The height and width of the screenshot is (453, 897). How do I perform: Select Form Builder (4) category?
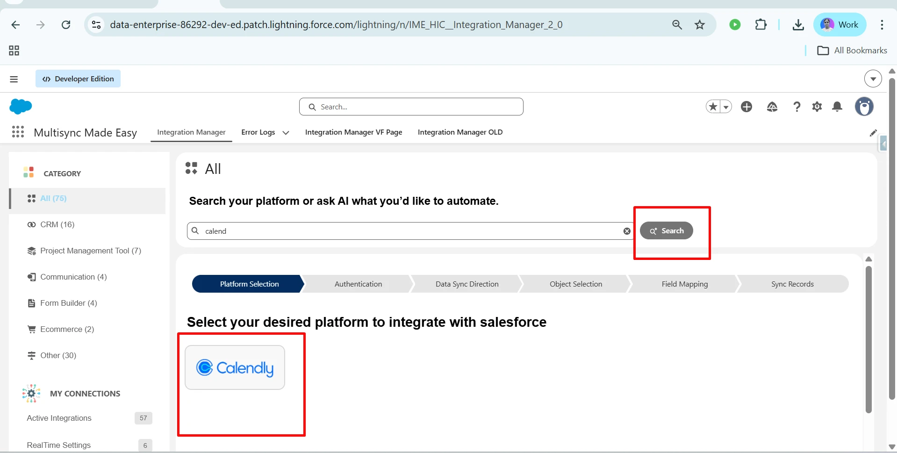coord(87,303)
